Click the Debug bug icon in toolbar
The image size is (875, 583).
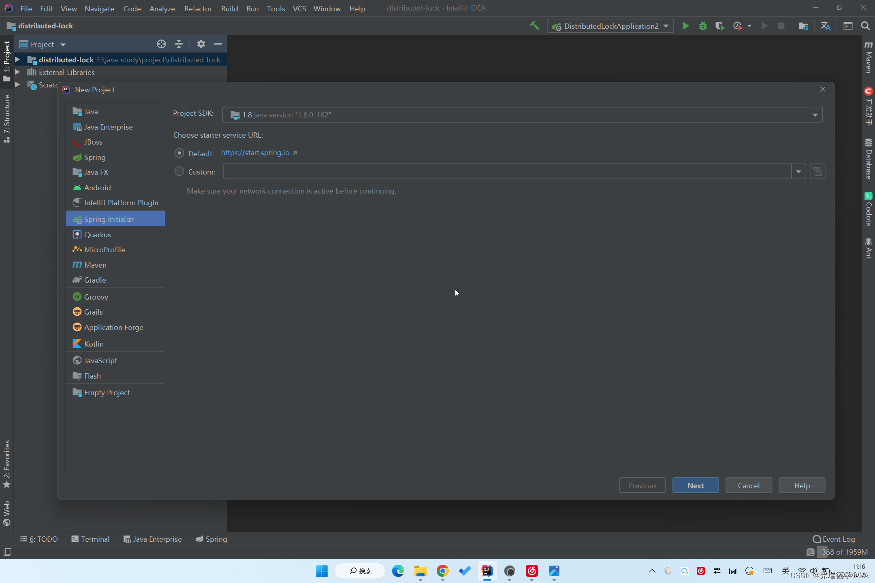coord(703,26)
